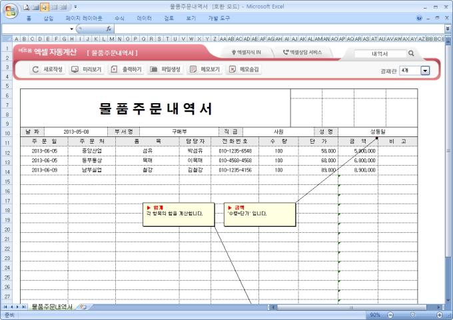Click the insert function fx icon
Viewport: 453px width, 320px height.
coord(109,29)
